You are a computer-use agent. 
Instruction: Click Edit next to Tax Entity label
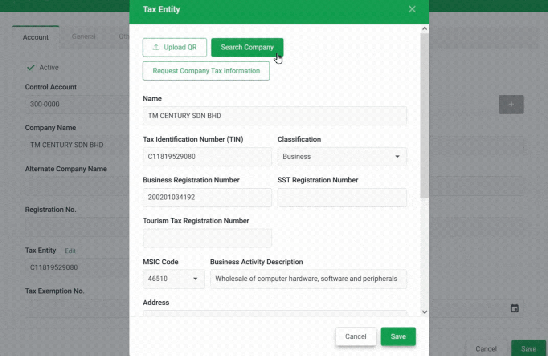(70, 251)
